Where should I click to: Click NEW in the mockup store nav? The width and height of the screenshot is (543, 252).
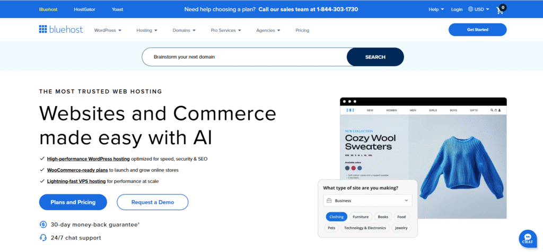click(370, 110)
